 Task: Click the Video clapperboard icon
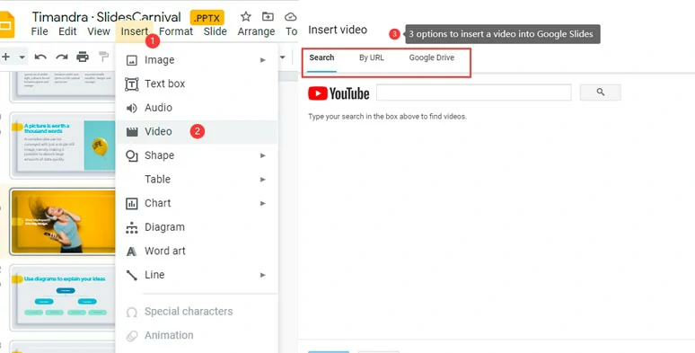tap(132, 132)
